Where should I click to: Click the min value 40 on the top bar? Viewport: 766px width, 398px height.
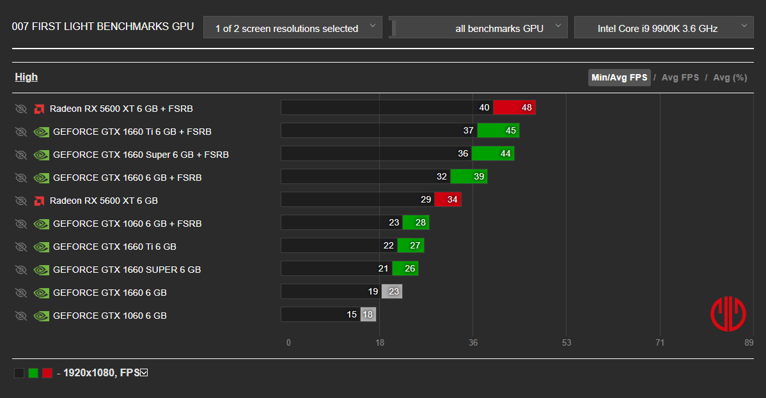click(484, 107)
